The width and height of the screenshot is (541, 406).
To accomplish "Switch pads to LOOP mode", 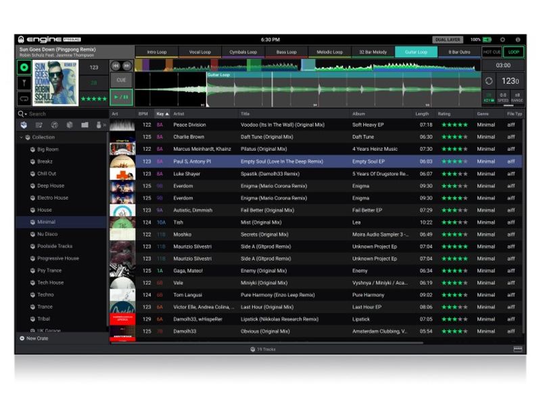I will coord(513,52).
